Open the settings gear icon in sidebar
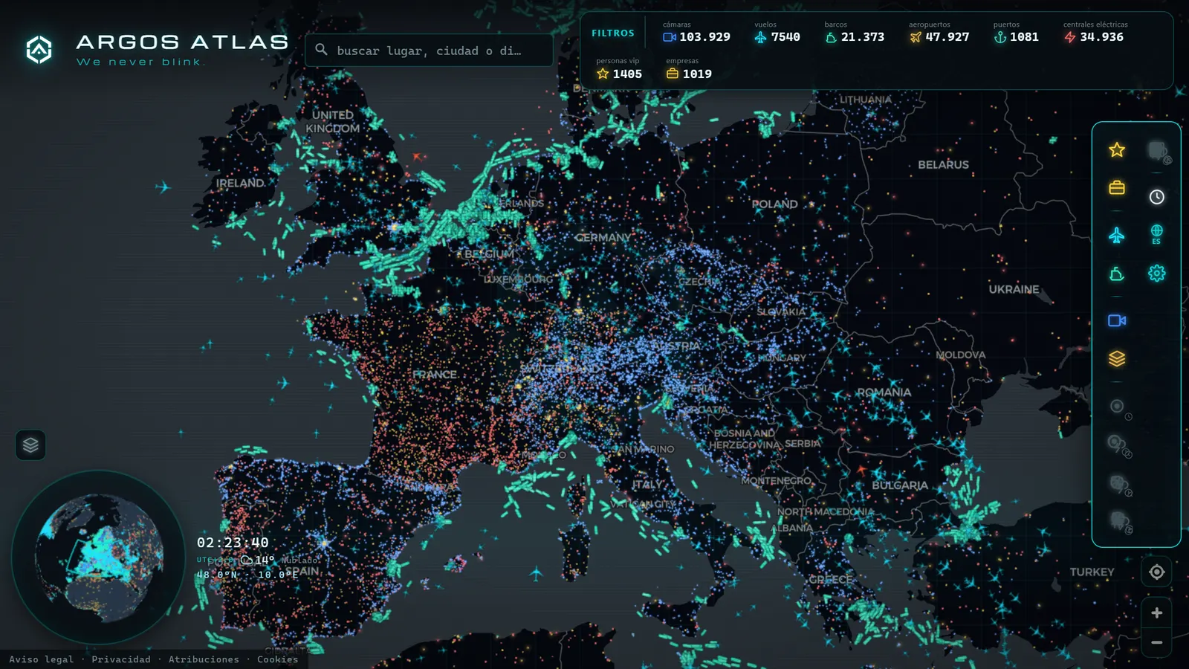 pyautogui.click(x=1157, y=273)
